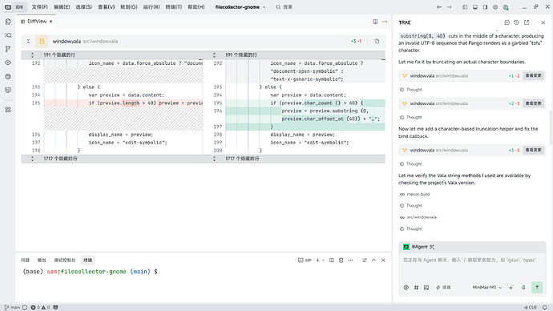The image size is (553, 311).
Task: Open the MiniMax-M3 model dropdown
Action: [x=487, y=288]
